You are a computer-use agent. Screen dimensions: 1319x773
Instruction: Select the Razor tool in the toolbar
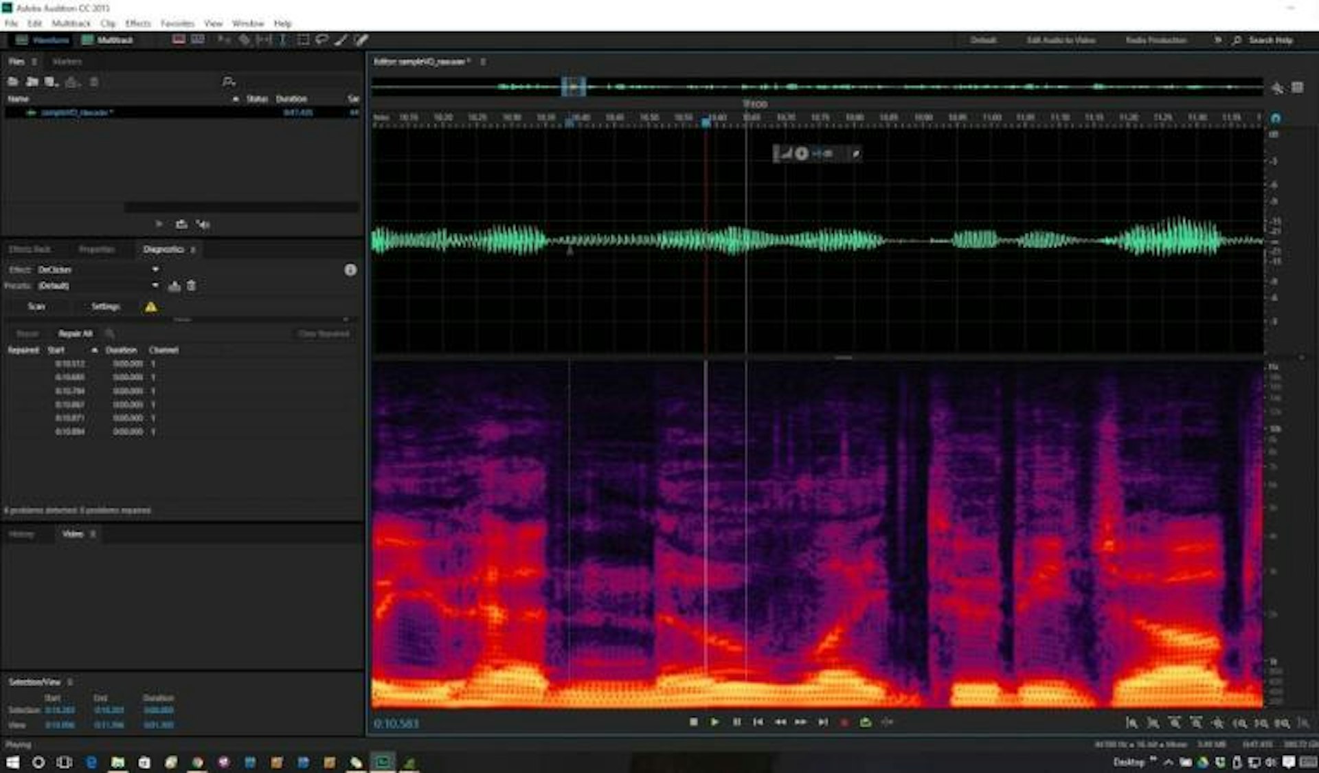244,40
